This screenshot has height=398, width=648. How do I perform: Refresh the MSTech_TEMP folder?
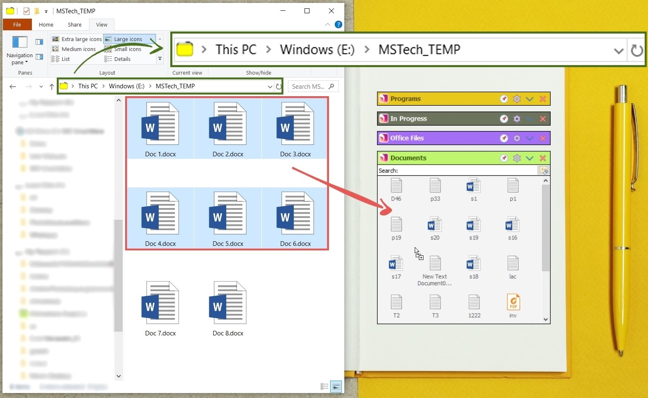pos(279,86)
